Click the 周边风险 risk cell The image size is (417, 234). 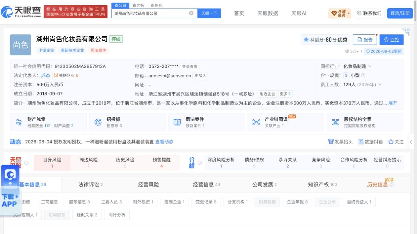tap(89, 163)
